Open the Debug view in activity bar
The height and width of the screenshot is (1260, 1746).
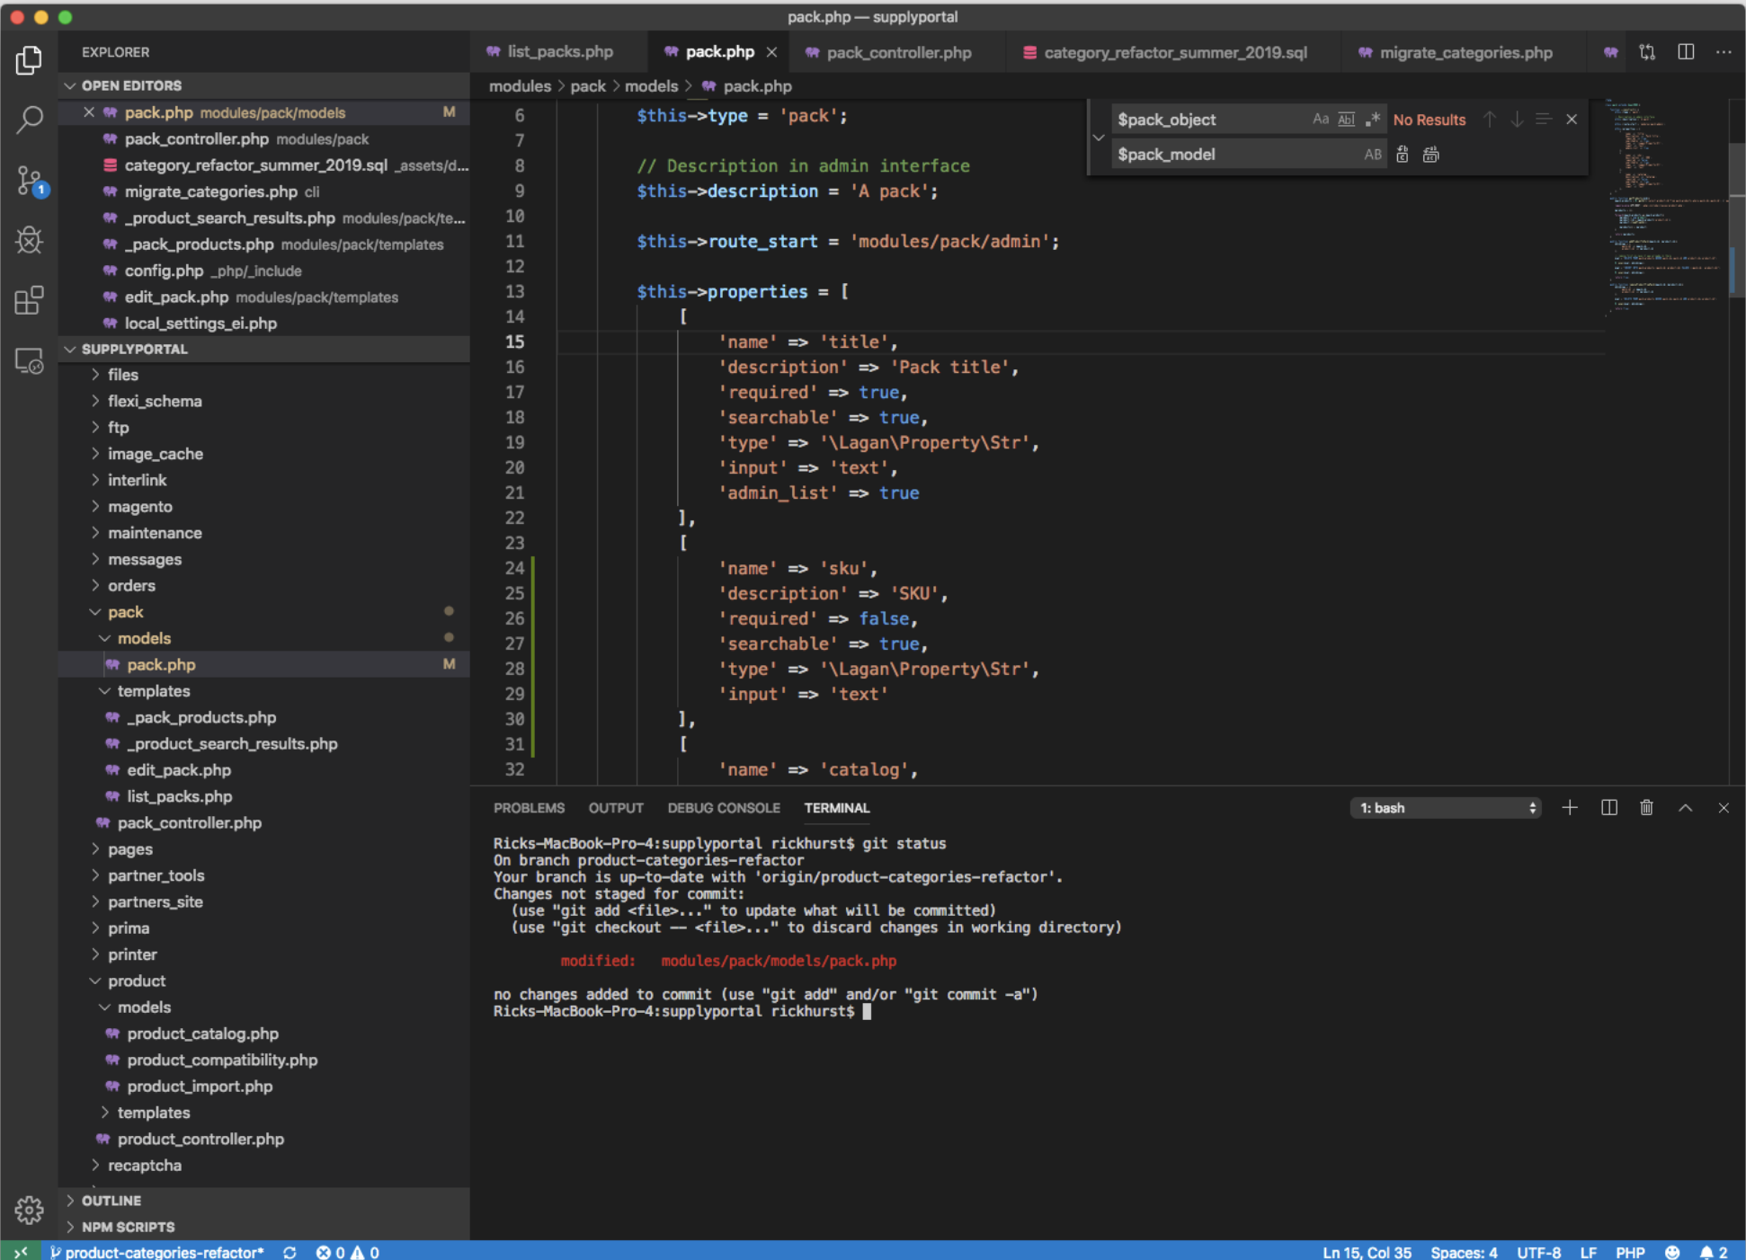pyautogui.click(x=29, y=240)
